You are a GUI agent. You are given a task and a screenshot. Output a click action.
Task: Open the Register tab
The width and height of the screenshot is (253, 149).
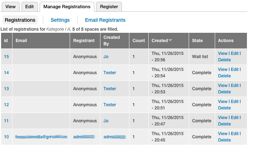click(109, 7)
